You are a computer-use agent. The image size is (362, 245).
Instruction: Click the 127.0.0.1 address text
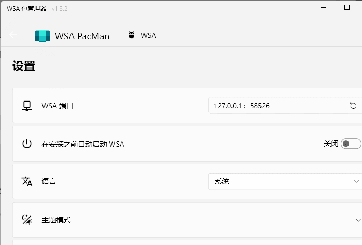(228, 106)
